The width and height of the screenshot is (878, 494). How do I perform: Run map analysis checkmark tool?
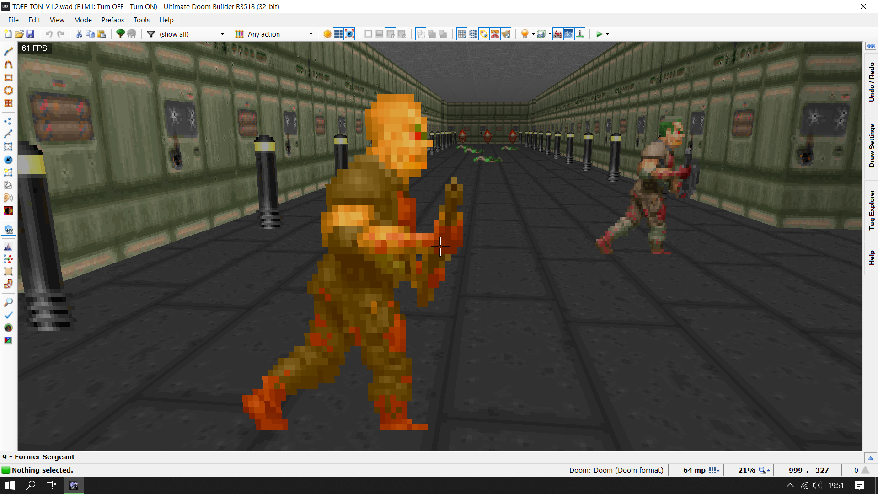(x=8, y=315)
